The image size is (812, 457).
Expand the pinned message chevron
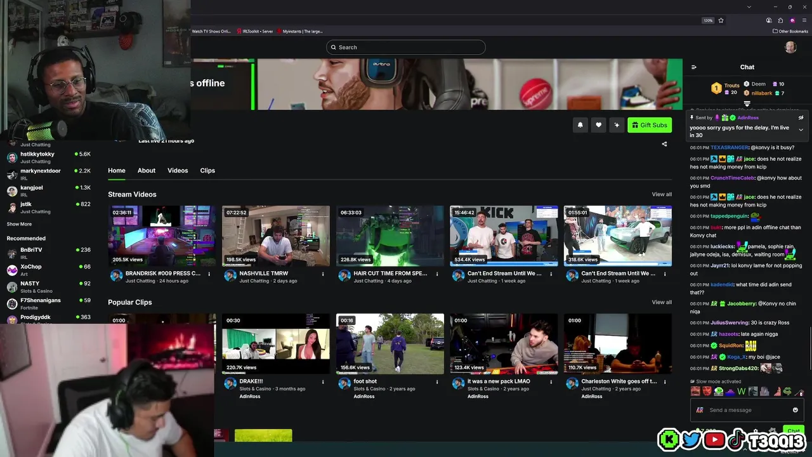click(x=801, y=129)
